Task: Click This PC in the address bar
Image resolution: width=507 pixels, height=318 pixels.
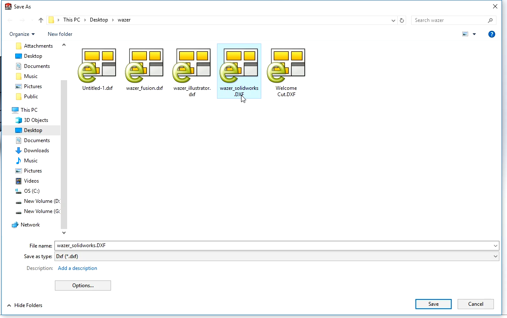Action: coord(71,20)
